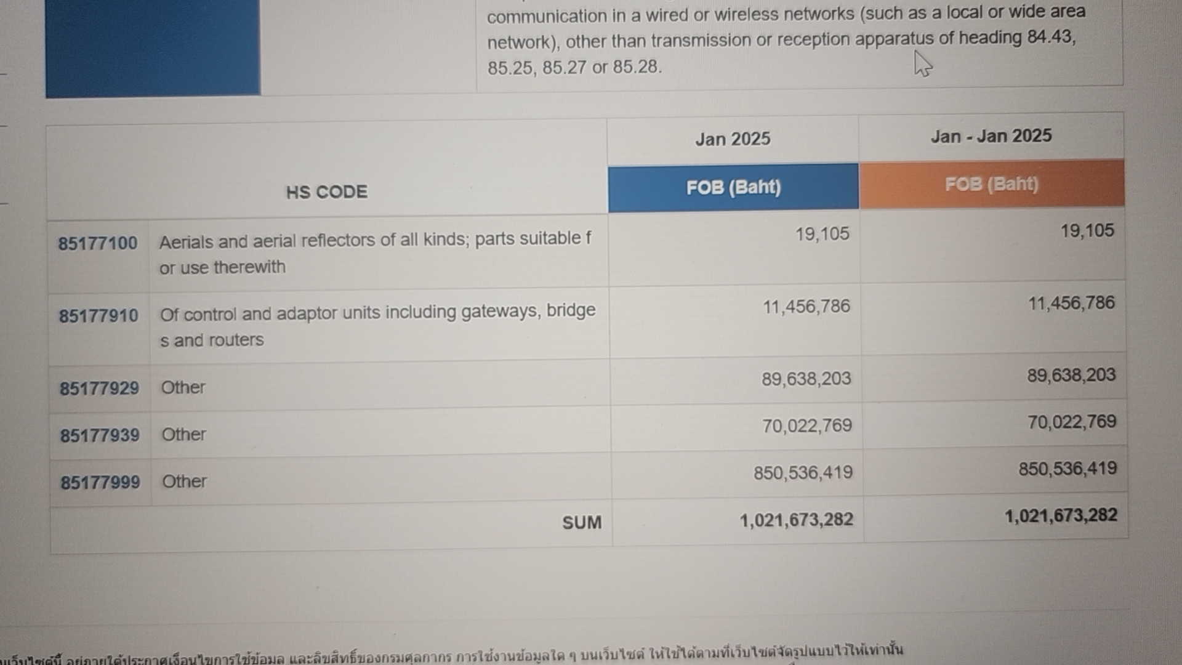Open HS code 85177999 entry
1182x665 pixels.
click(x=100, y=482)
